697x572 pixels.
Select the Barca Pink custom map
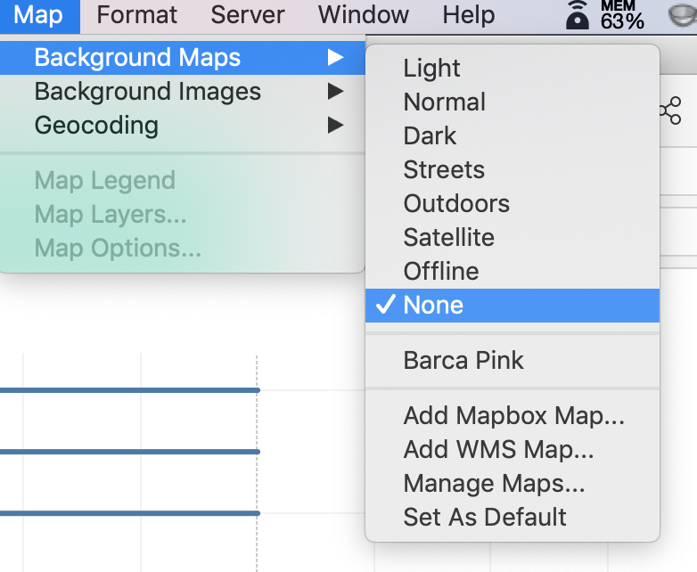tap(463, 360)
